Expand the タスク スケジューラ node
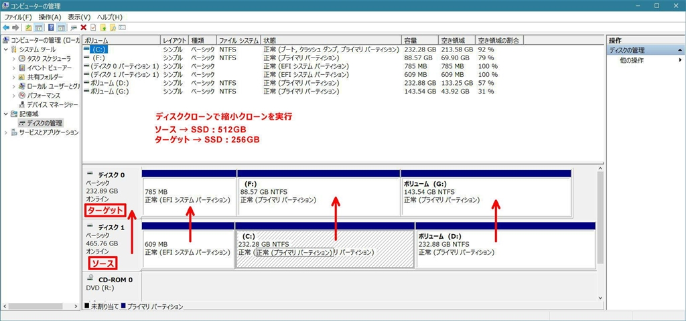This screenshot has height=321, width=686. 14,59
